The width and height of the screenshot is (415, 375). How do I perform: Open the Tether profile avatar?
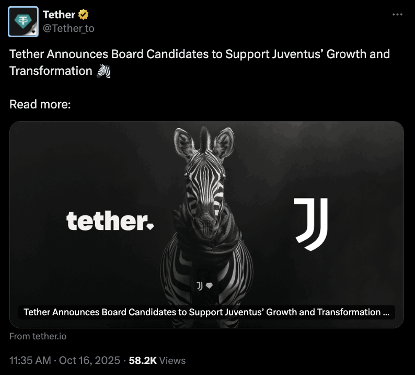tap(24, 21)
